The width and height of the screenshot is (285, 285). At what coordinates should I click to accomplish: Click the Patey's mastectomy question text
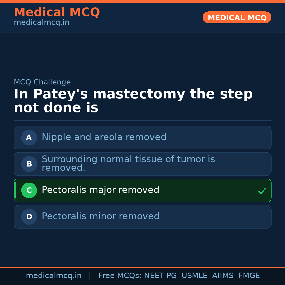pyautogui.click(x=133, y=101)
